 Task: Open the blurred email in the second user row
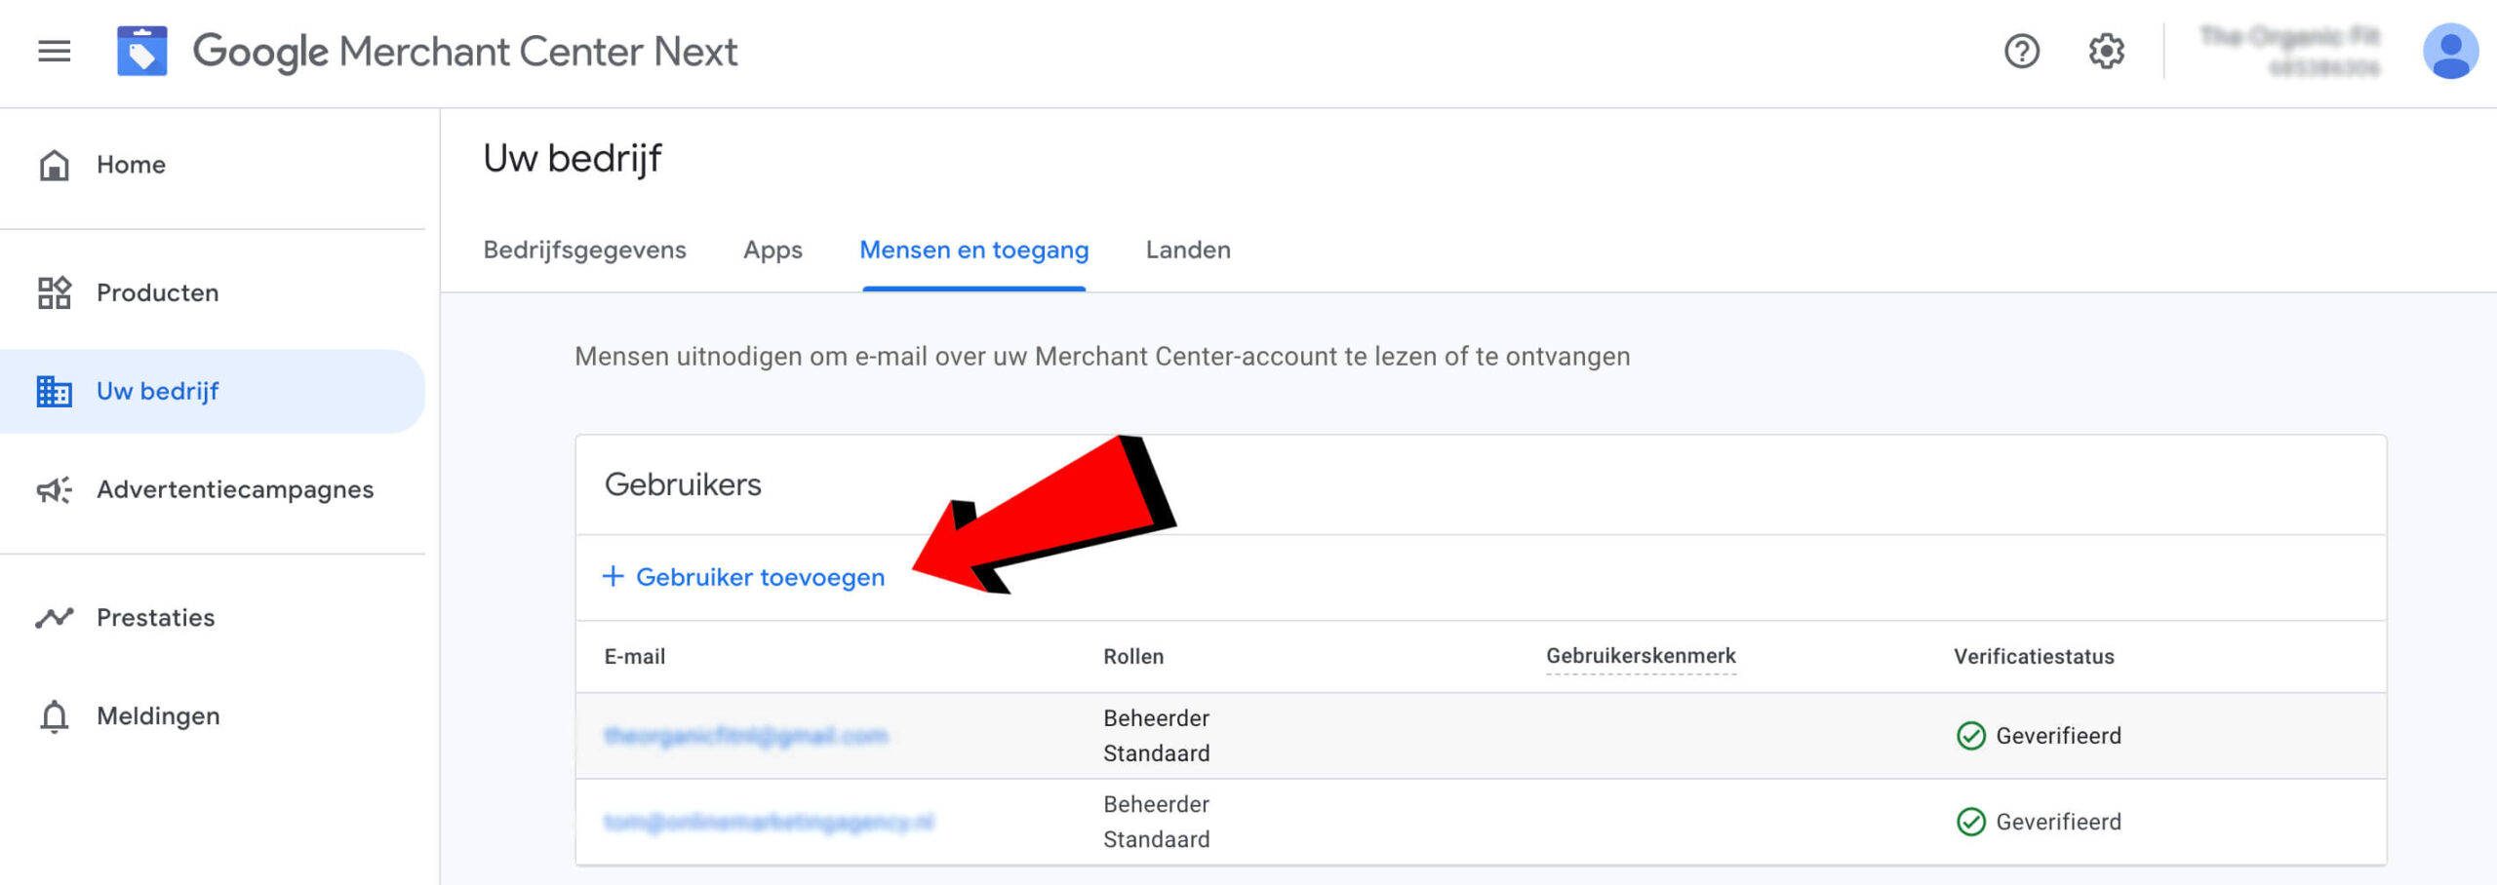(x=769, y=822)
